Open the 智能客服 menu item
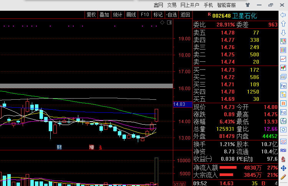This screenshot has height=186, width=288. pos(226,5)
